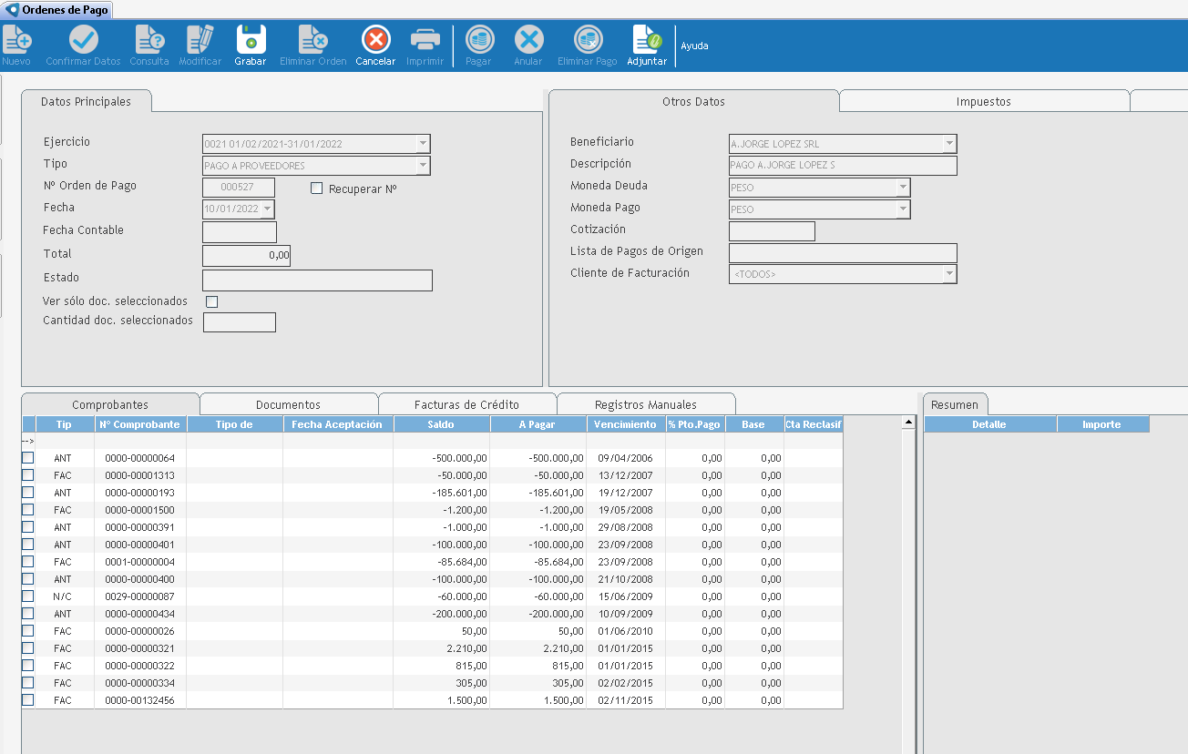The height and width of the screenshot is (754, 1188).
Task: Sort by the Vencimiento column header
Action: (x=625, y=424)
